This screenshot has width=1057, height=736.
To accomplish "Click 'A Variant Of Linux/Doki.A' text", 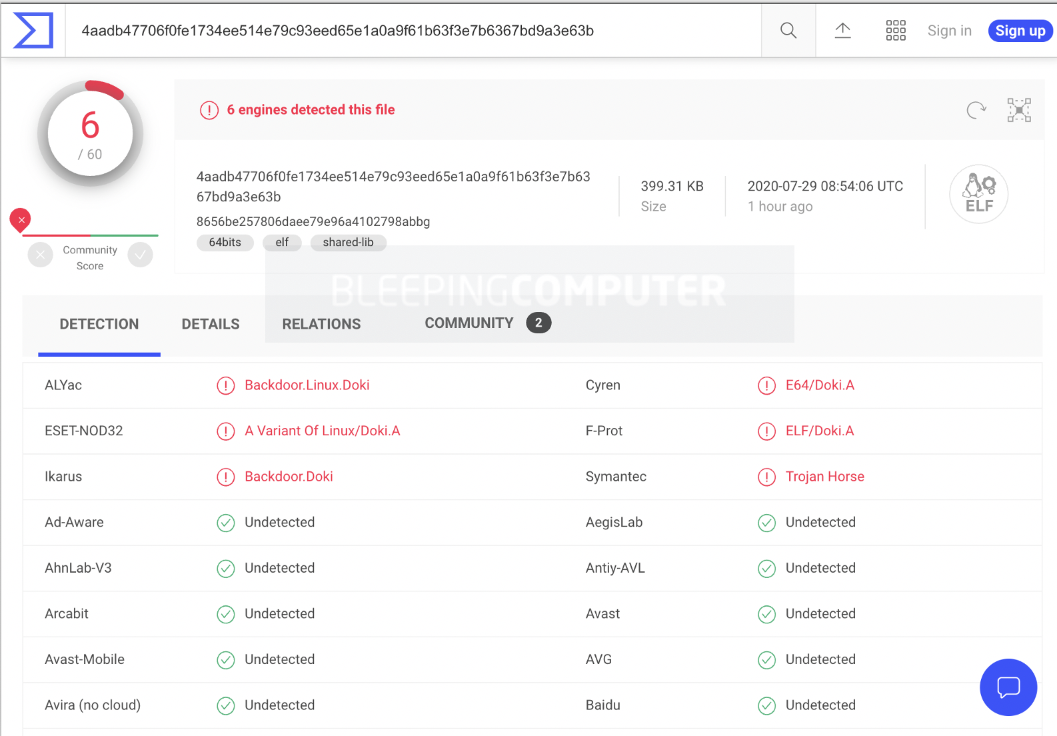I will point(323,431).
